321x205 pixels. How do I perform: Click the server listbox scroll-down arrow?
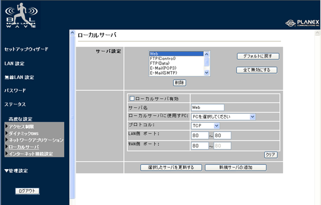tap(207, 73)
